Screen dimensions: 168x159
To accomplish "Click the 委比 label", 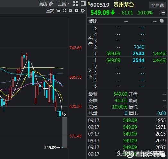I will tap(93, 21).
